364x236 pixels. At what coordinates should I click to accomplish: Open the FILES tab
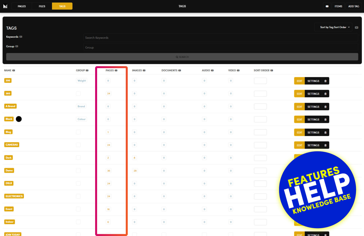[42, 6]
